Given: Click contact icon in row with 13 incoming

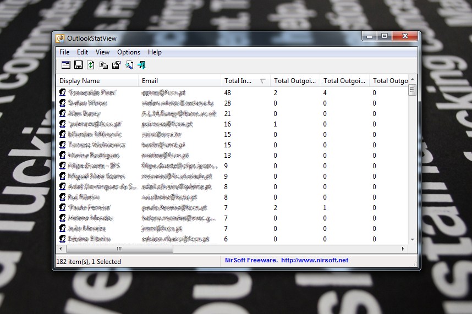Looking at the screenshot, I should (63, 155).
